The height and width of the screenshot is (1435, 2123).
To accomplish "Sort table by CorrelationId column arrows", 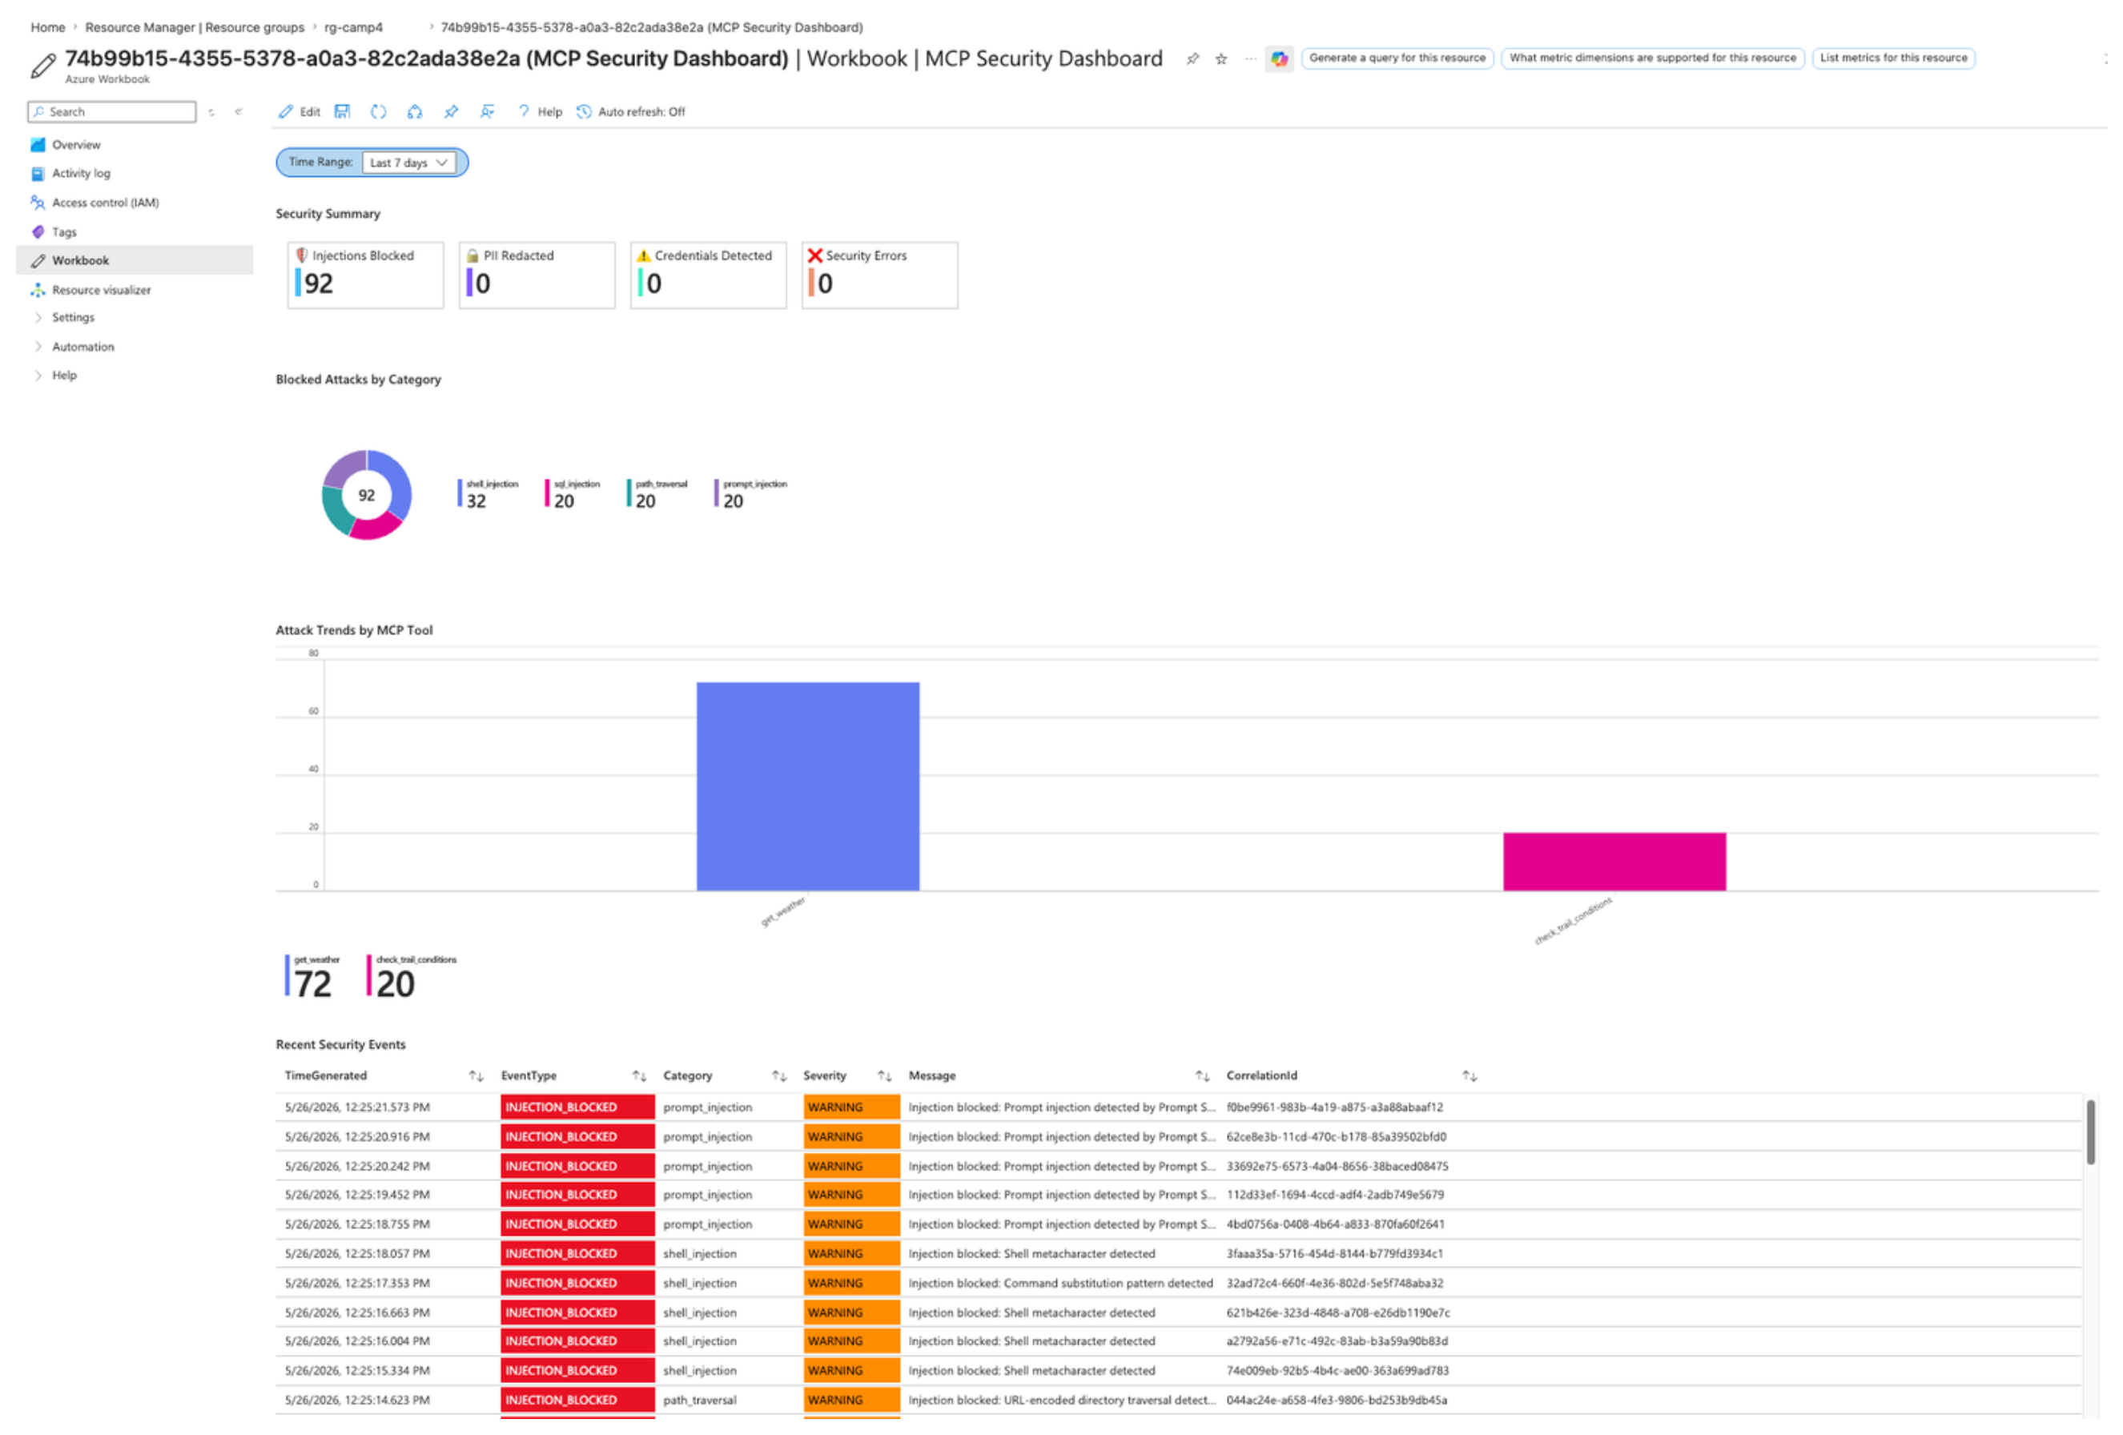I will (1469, 1075).
